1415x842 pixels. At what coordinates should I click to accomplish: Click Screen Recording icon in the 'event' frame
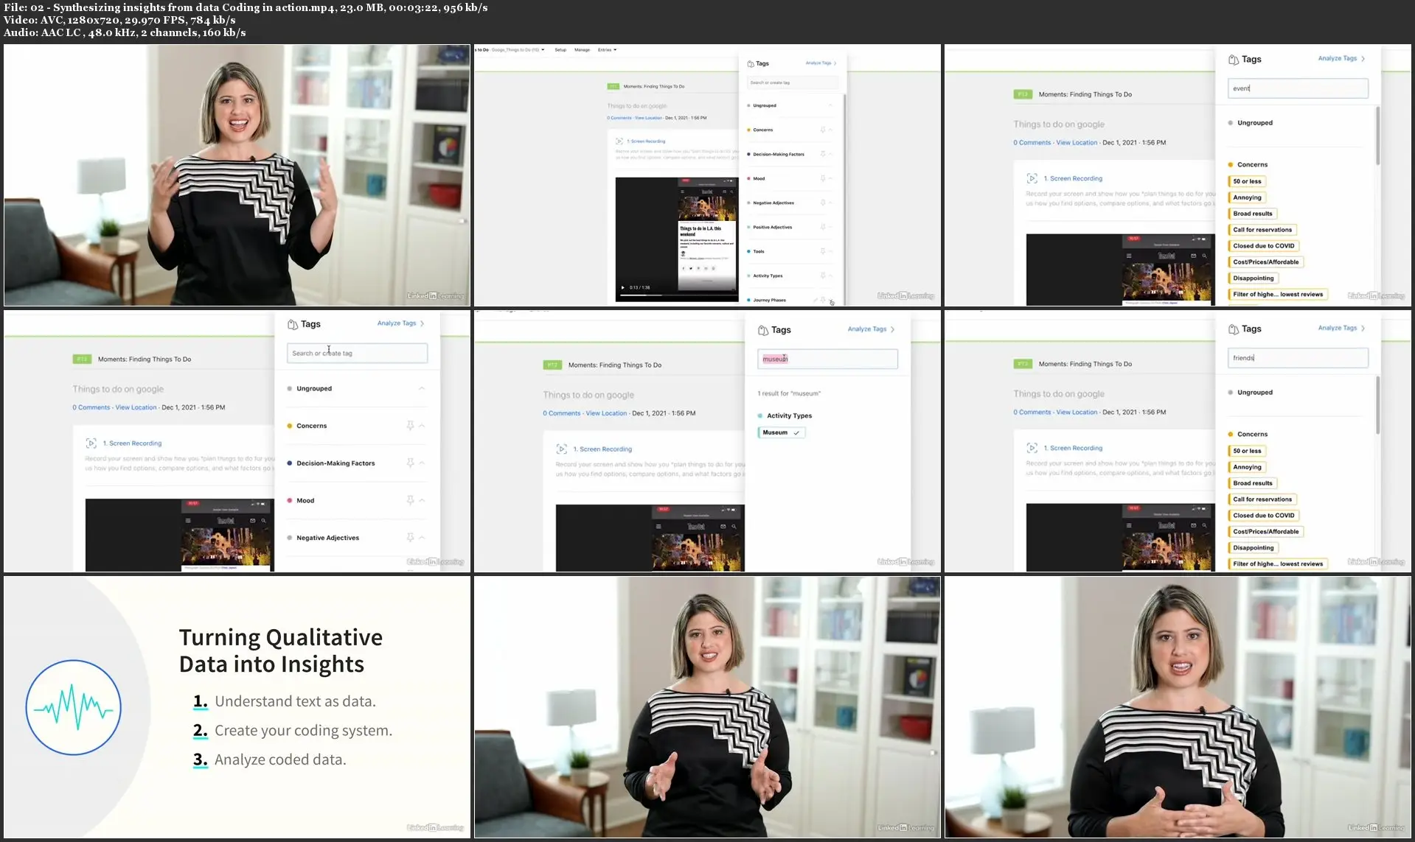coord(1032,178)
